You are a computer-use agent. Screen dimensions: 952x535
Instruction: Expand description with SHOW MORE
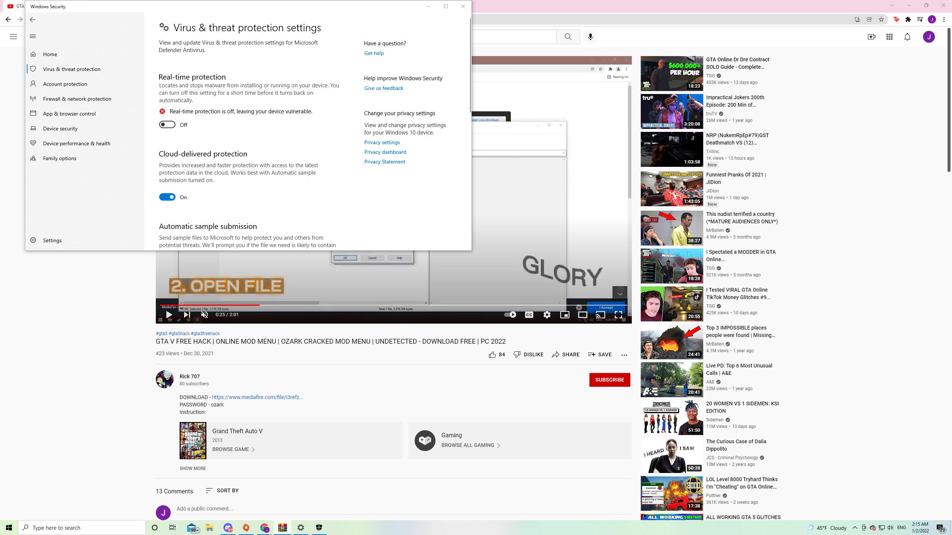tap(192, 468)
